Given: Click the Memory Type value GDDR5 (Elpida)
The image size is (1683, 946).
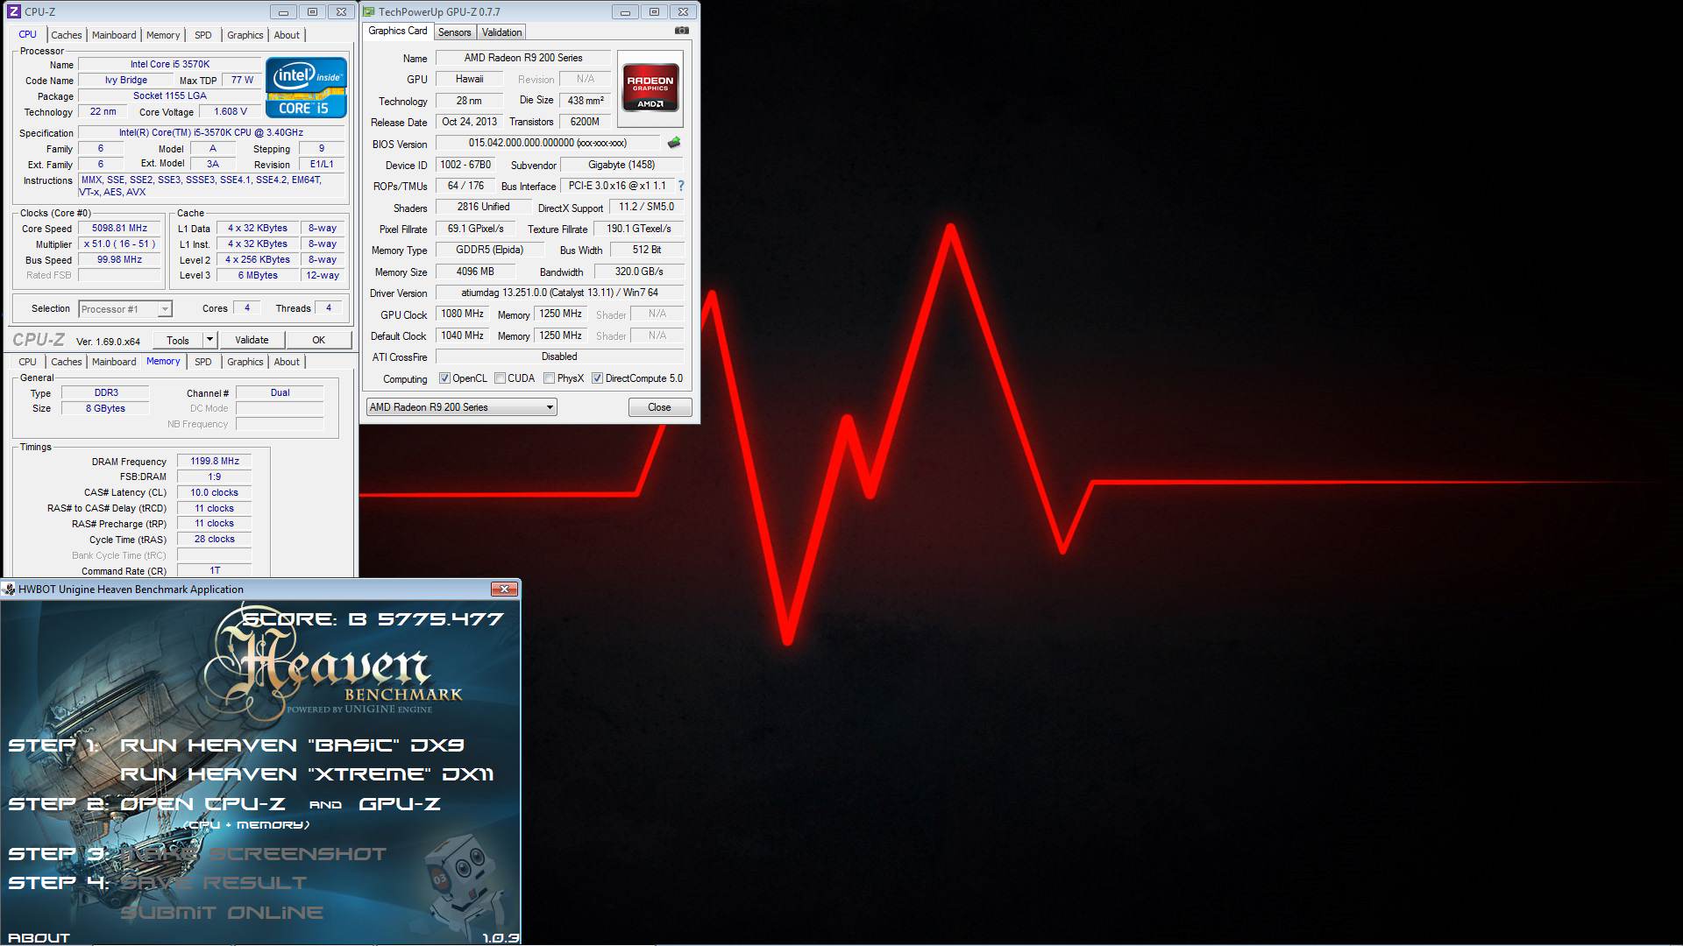Looking at the screenshot, I should 489,250.
